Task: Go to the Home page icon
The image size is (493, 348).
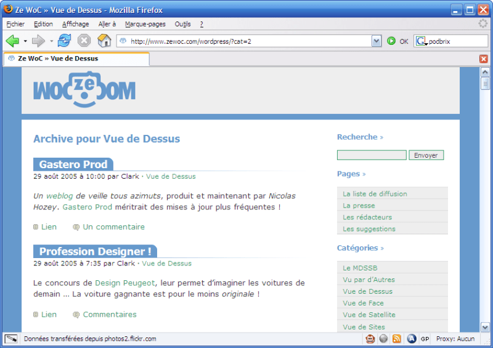Action: (x=104, y=41)
